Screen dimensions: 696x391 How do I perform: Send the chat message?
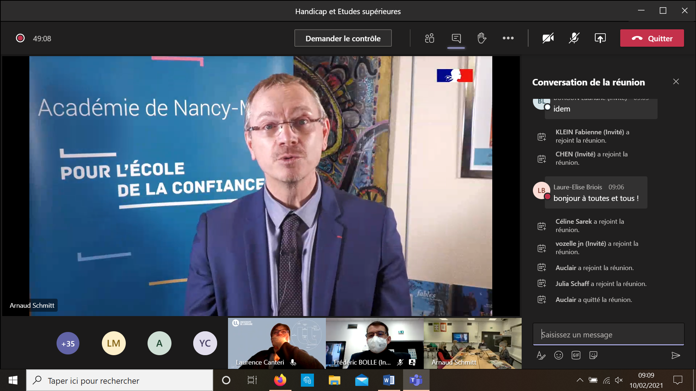(675, 356)
